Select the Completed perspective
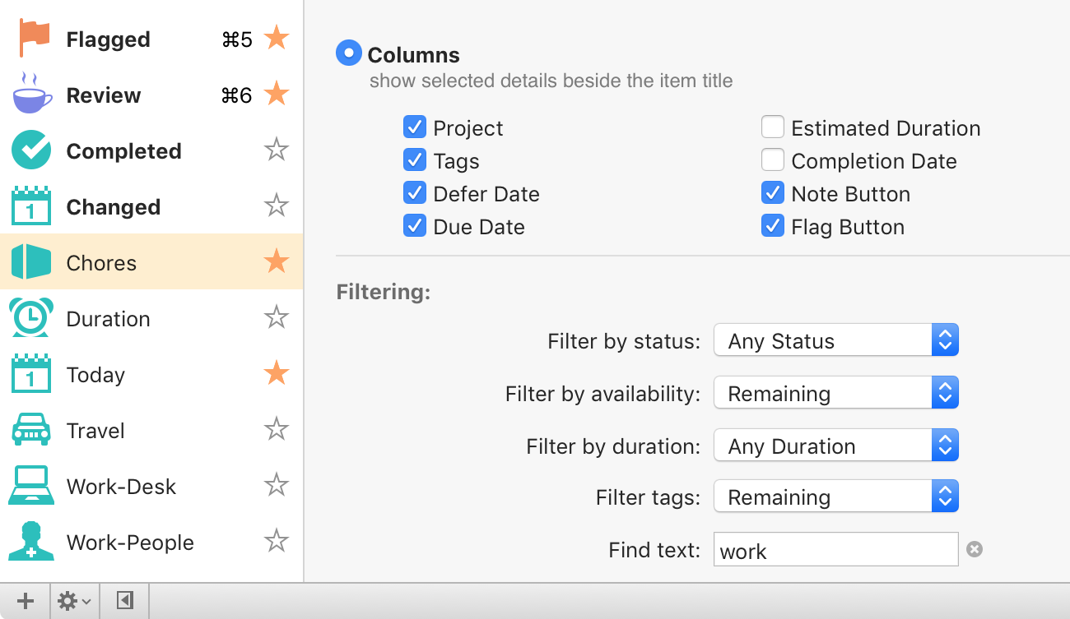 151,150
